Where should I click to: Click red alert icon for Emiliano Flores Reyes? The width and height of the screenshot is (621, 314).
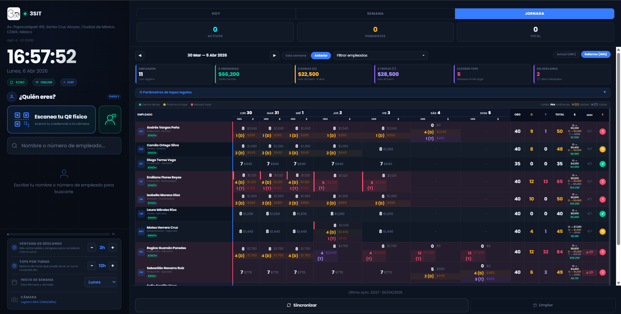click(603, 182)
